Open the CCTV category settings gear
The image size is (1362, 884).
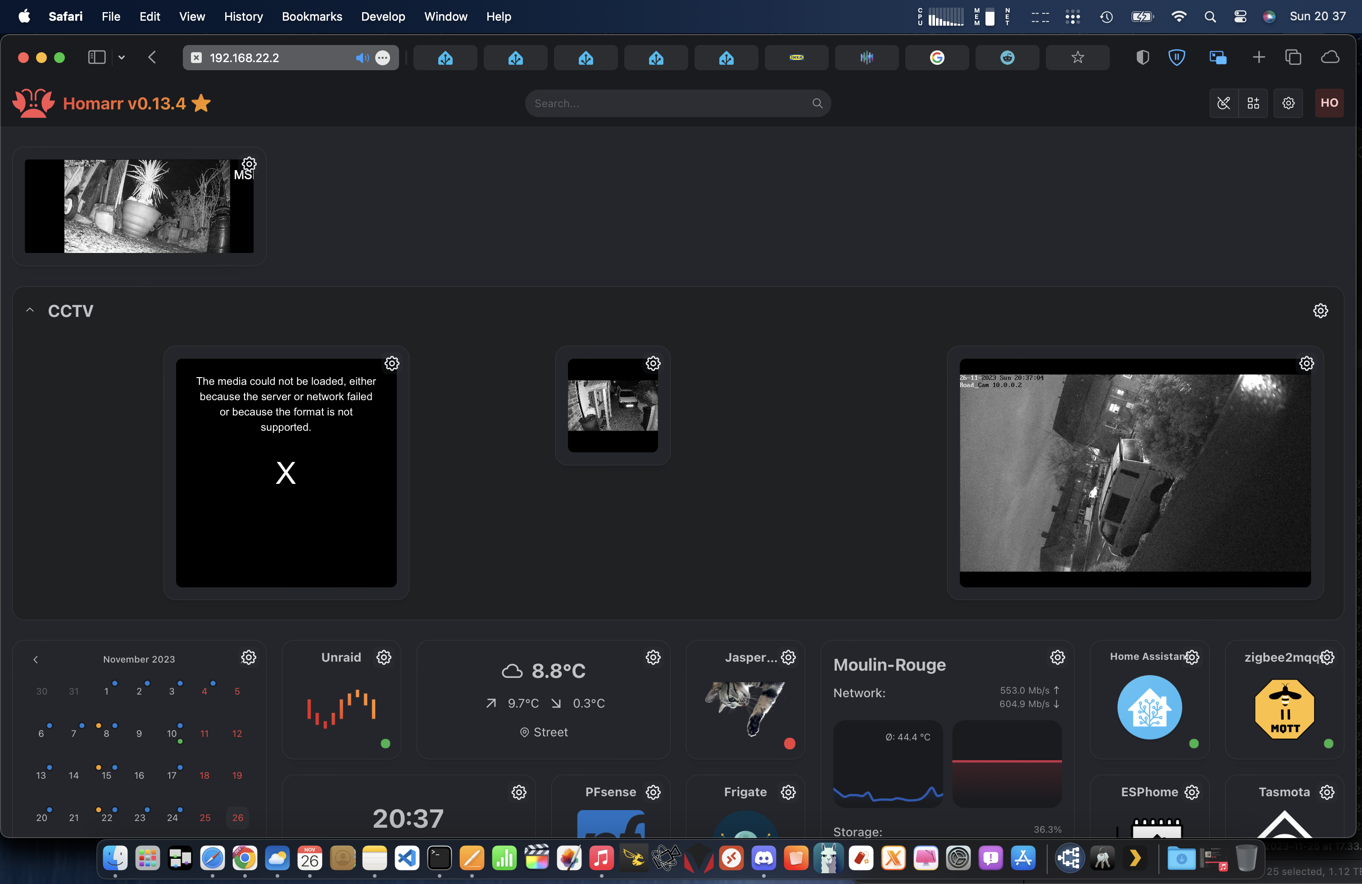pyautogui.click(x=1320, y=311)
